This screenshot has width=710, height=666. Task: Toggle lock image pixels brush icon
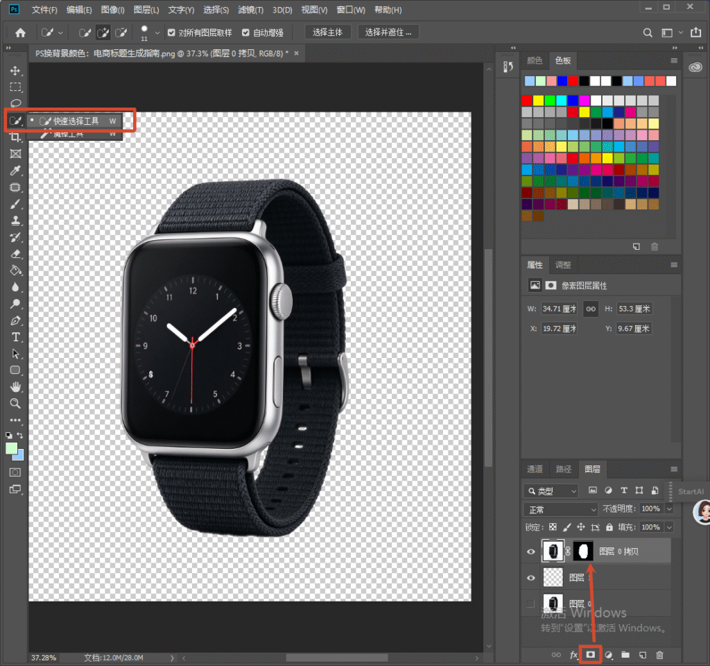click(566, 527)
